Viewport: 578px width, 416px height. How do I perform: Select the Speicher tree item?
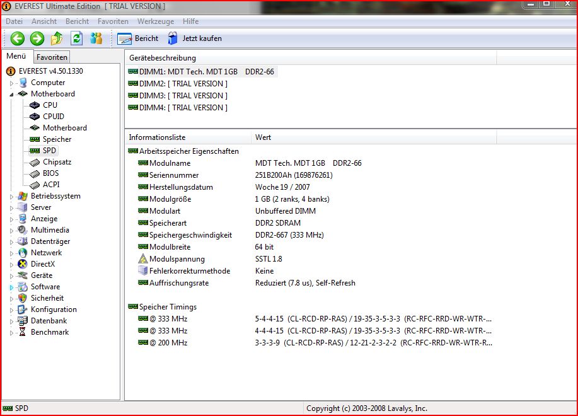(57, 139)
